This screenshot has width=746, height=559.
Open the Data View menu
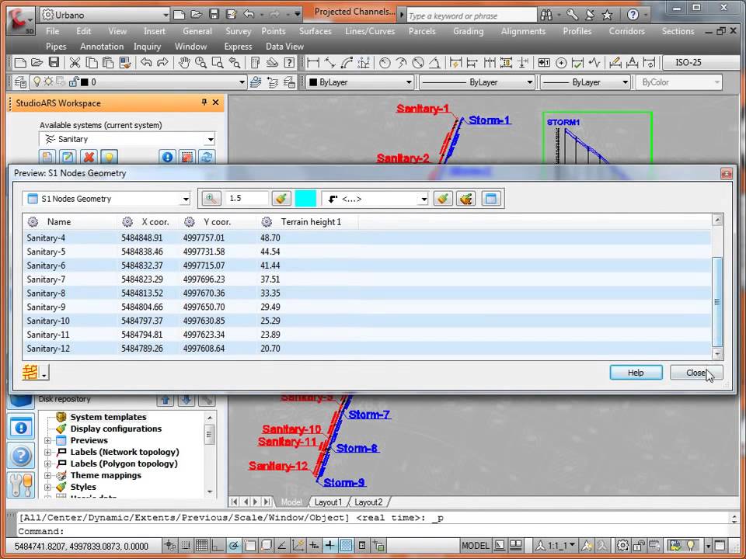tap(284, 47)
